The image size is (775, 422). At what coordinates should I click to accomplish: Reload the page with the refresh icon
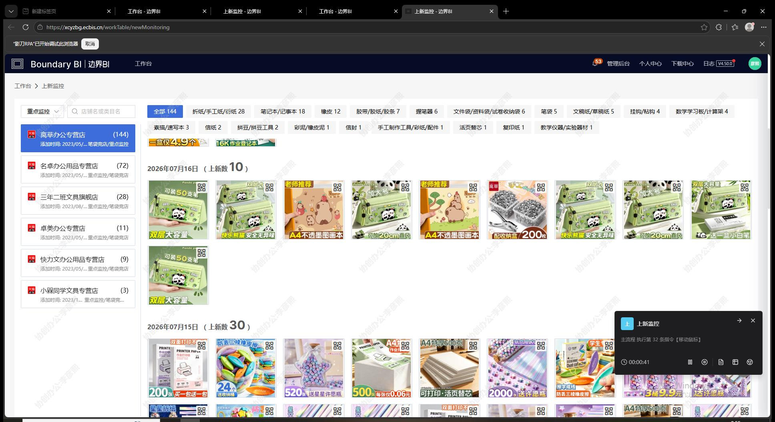(26, 27)
